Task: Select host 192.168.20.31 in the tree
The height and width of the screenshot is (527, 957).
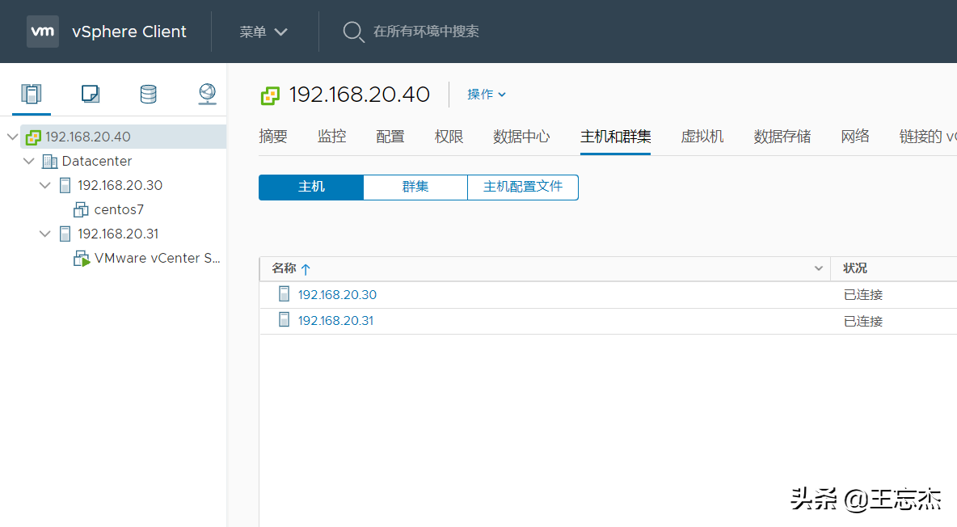Action: [118, 234]
